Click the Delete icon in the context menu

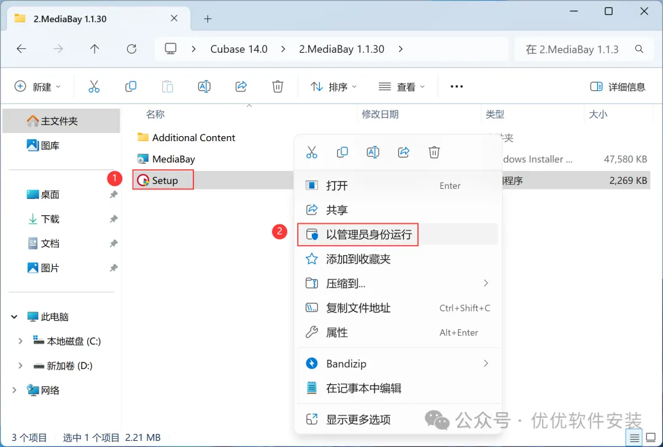click(434, 152)
